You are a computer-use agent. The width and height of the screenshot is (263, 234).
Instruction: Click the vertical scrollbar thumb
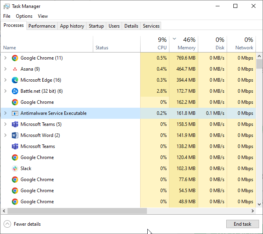tap(259, 64)
